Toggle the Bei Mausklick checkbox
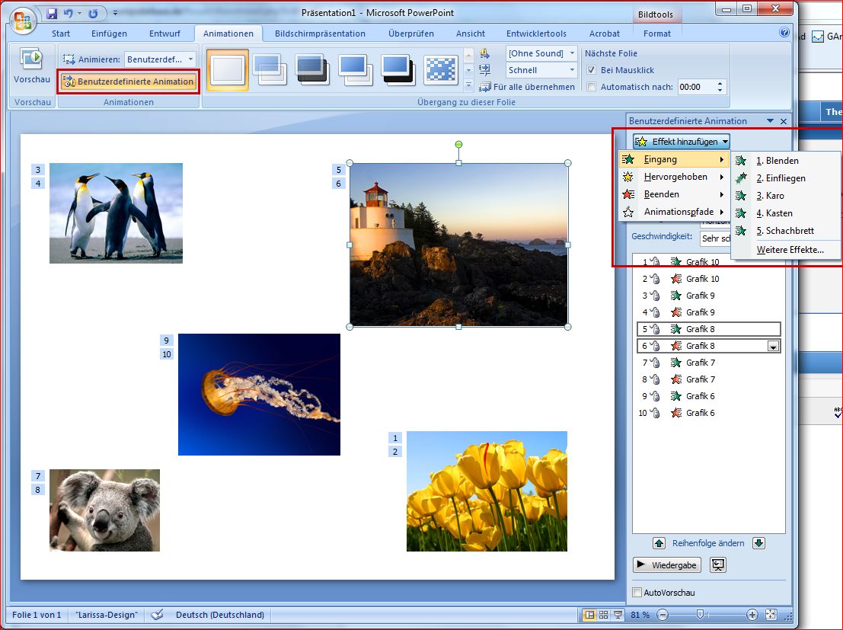The image size is (843, 630). click(592, 70)
